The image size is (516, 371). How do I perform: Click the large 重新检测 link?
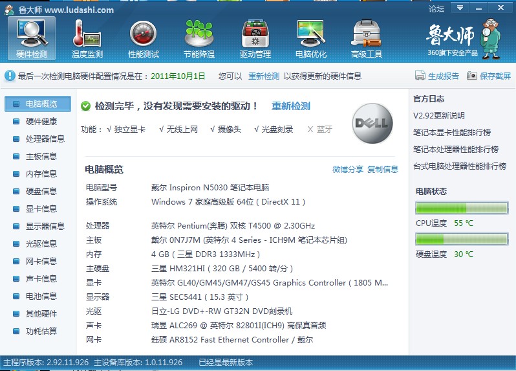click(291, 106)
